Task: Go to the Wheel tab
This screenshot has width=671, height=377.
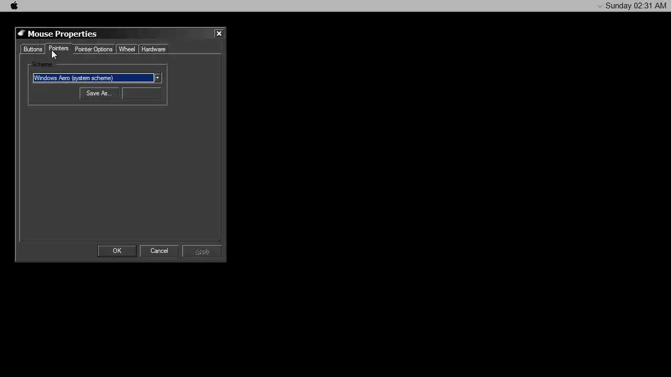Action: pos(127,49)
